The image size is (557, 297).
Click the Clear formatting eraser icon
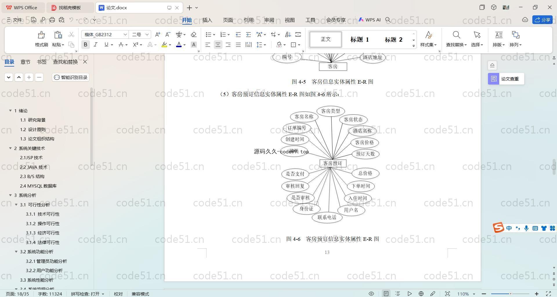194,34
